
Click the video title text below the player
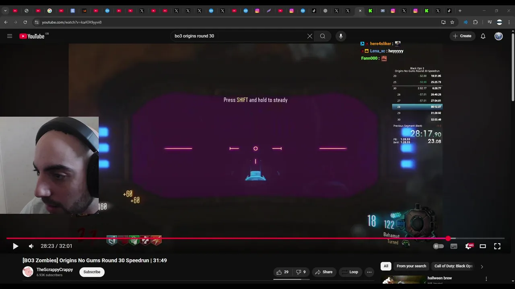point(95,261)
